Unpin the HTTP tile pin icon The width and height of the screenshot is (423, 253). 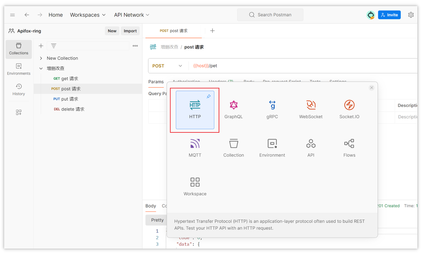coord(209,96)
